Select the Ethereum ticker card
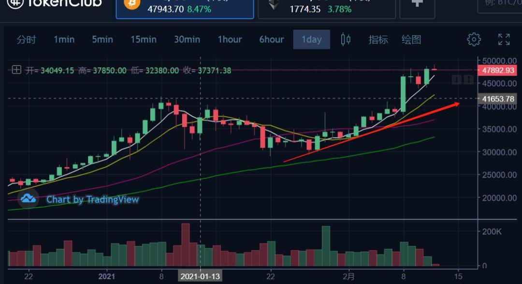The height and width of the screenshot is (284, 522). click(327, 7)
